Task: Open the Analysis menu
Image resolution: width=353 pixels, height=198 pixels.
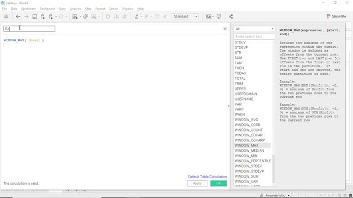Action: point(75,9)
